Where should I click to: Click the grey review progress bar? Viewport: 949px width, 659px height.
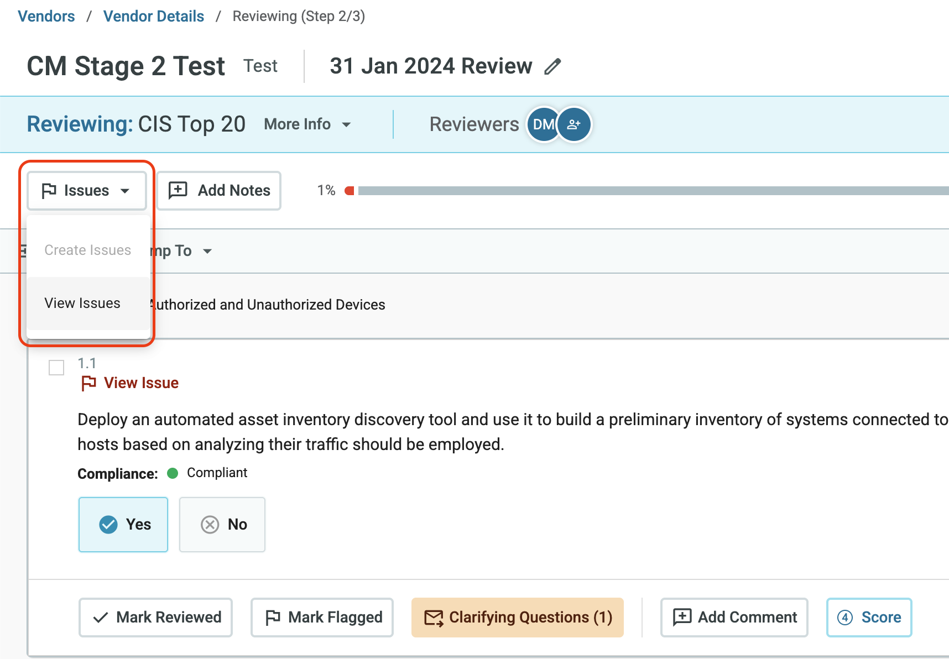click(653, 191)
